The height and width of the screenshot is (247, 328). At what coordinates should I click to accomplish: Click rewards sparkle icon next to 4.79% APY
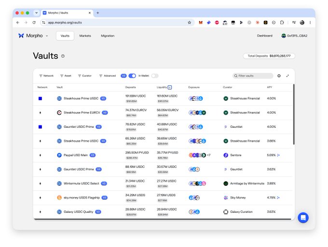tap(278, 198)
